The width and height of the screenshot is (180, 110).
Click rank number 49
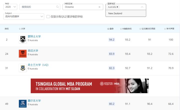7,104
